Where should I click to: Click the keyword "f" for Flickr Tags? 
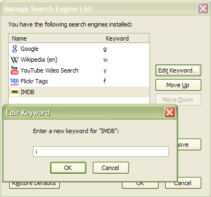(105, 81)
